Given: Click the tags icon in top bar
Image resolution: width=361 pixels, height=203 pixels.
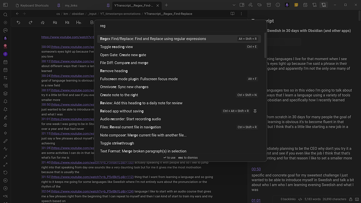Looking at the screenshot, I should [x=260, y=5].
